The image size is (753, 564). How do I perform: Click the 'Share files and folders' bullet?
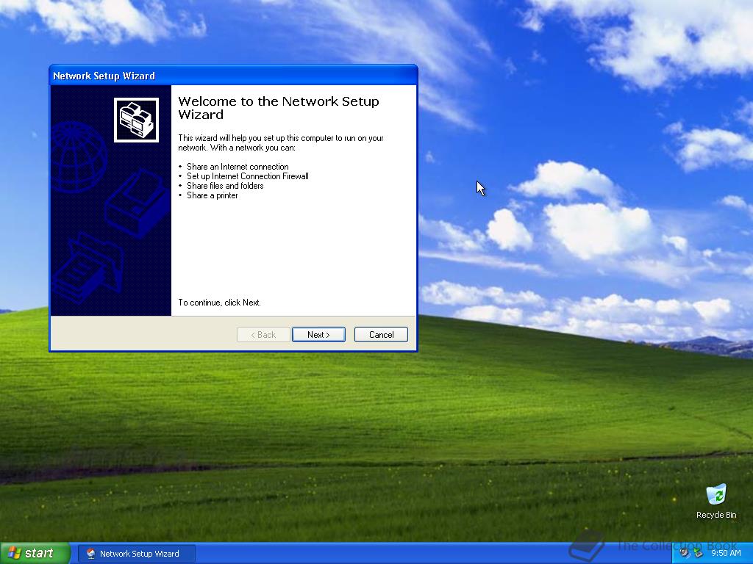[225, 186]
